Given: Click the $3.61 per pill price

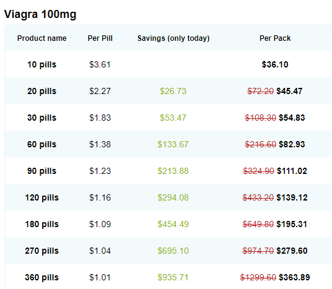Looking at the screenshot, I should click(100, 64).
